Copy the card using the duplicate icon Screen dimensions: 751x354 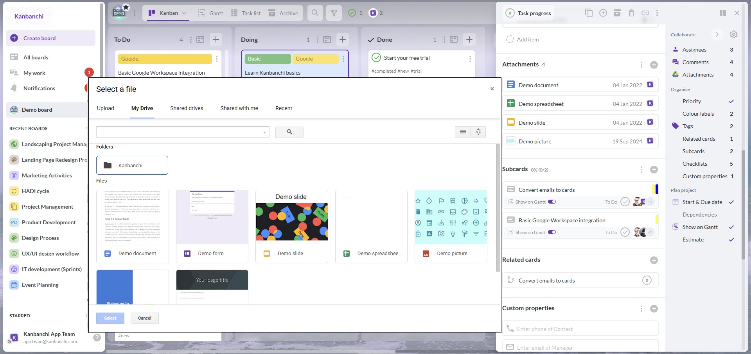(x=589, y=13)
